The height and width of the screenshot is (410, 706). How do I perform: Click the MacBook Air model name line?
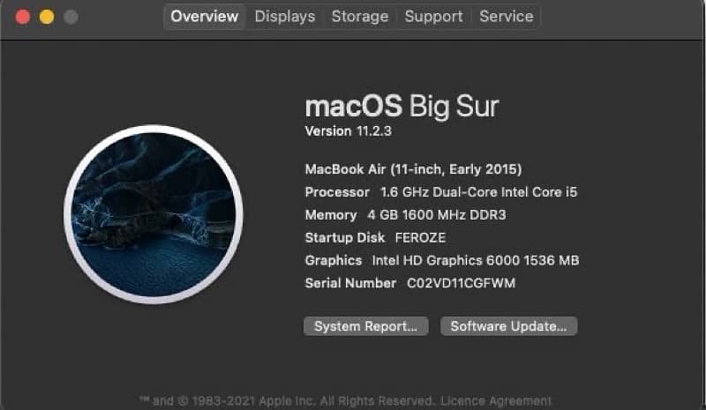(413, 168)
